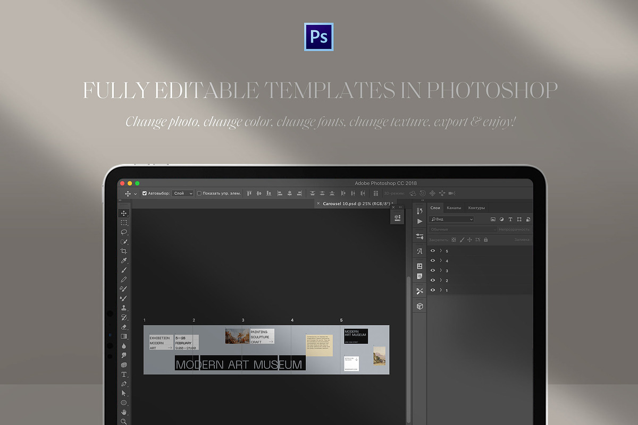Open the tools-crossed panel icon in the dock
Viewport: 638px width, 425px height.
click(x=419, y=291)
